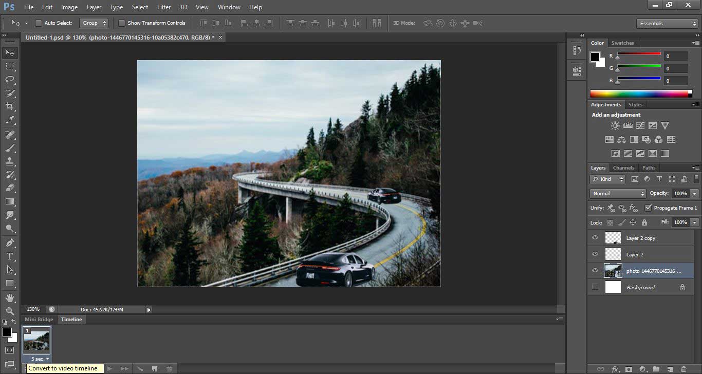This screenshot has height=374, width=702.
Task: Select the Pen tool
Action: (x=10, y=243)
